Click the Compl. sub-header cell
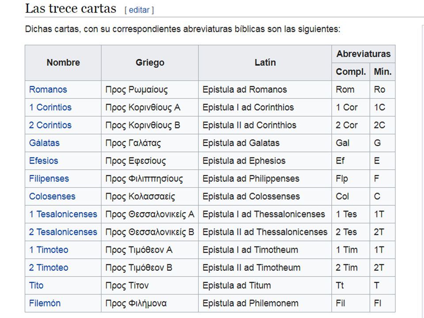 click(351, 72)
